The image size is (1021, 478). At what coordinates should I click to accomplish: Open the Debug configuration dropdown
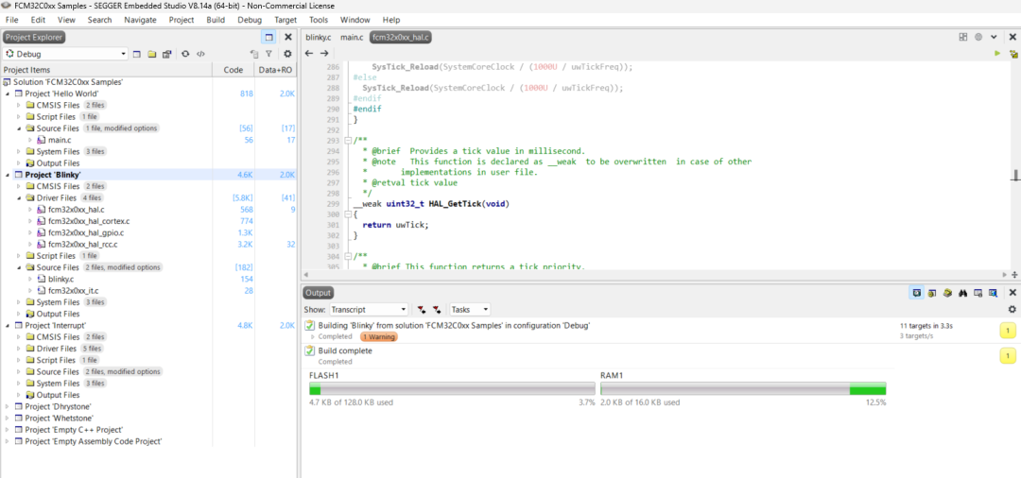click(123, 54)
